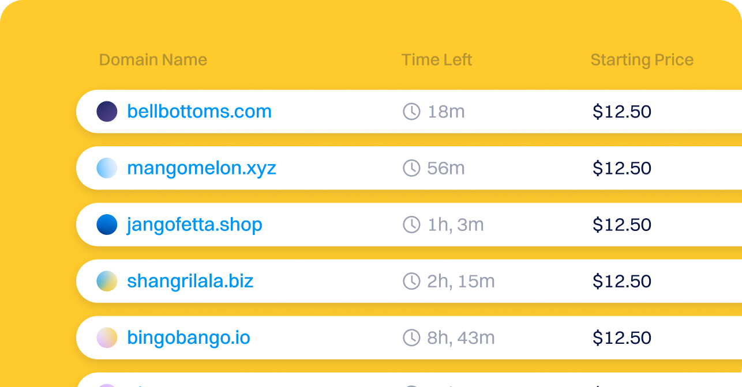Screen dimensions: 742x387
Task: Click the clock icon beside shangrilala.biz
Action: pos(412,281)
